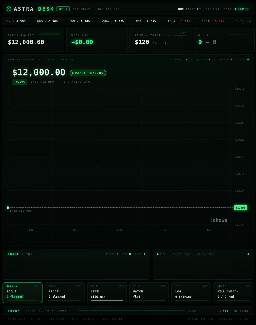Screen dimensions: 256x325
Task: Open the WATCH seat card
Action: pyautogui.click(x=149, y=293)
